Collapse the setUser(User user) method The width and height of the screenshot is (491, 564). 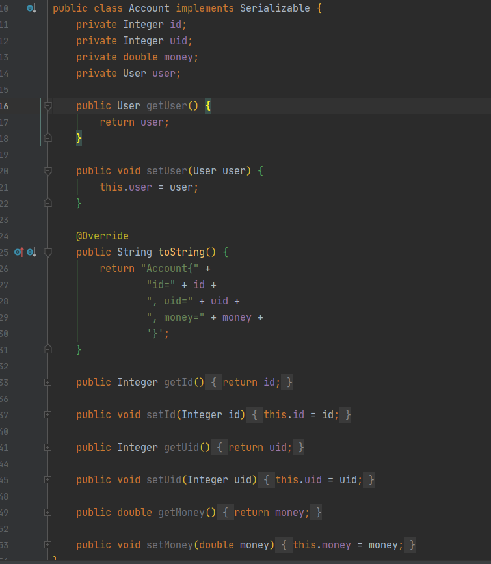pyautogui.click(x=48, y=171)
